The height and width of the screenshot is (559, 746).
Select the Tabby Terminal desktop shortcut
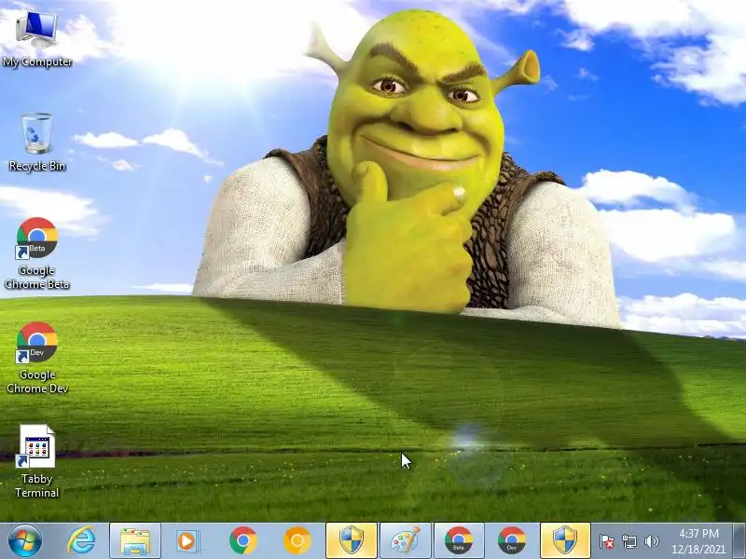pos(37,461)
